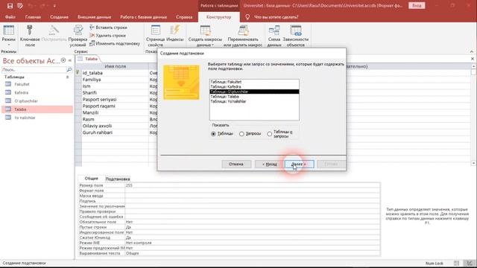Click the lightbulb tell-me icon

coord(247,17)
